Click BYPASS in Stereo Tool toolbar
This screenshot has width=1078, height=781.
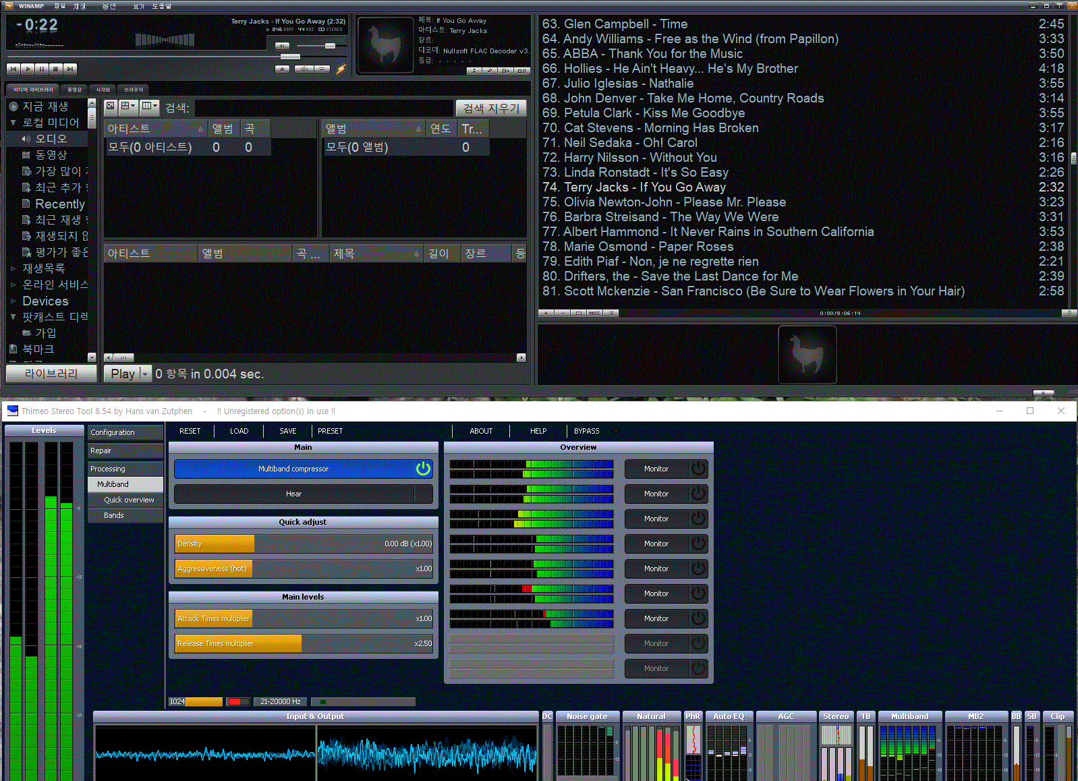[x=587, y=431]
